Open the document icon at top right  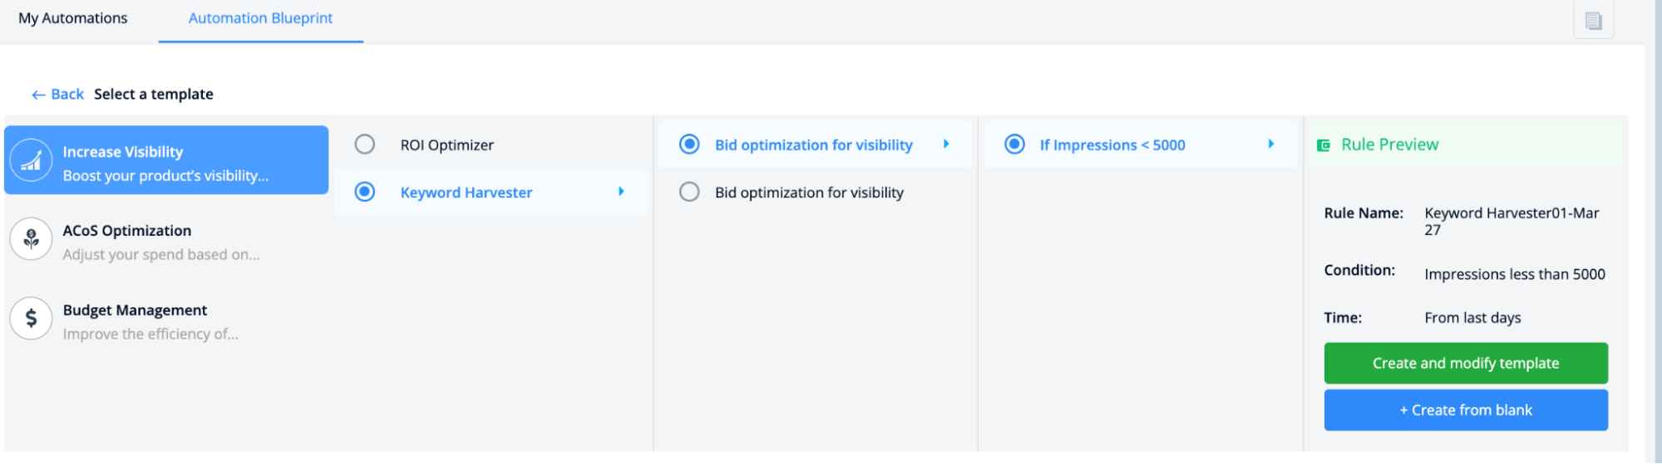coord(1593,21)
